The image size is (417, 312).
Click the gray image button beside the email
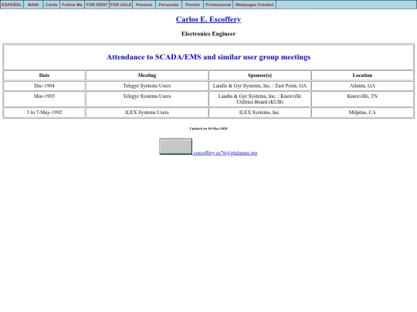coord(175,146)
